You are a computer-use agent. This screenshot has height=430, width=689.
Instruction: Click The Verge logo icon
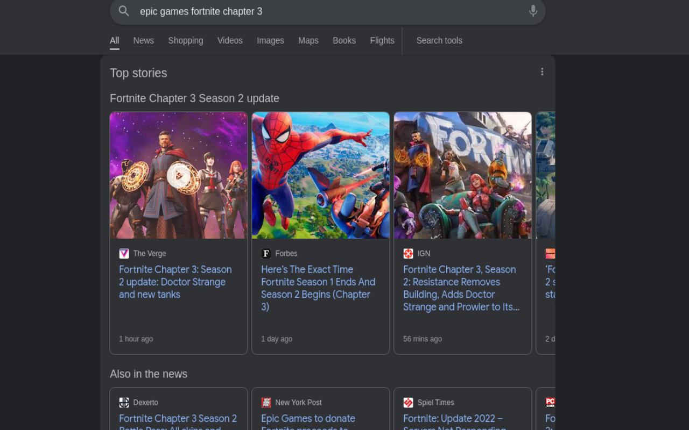[x=124, y=253]
